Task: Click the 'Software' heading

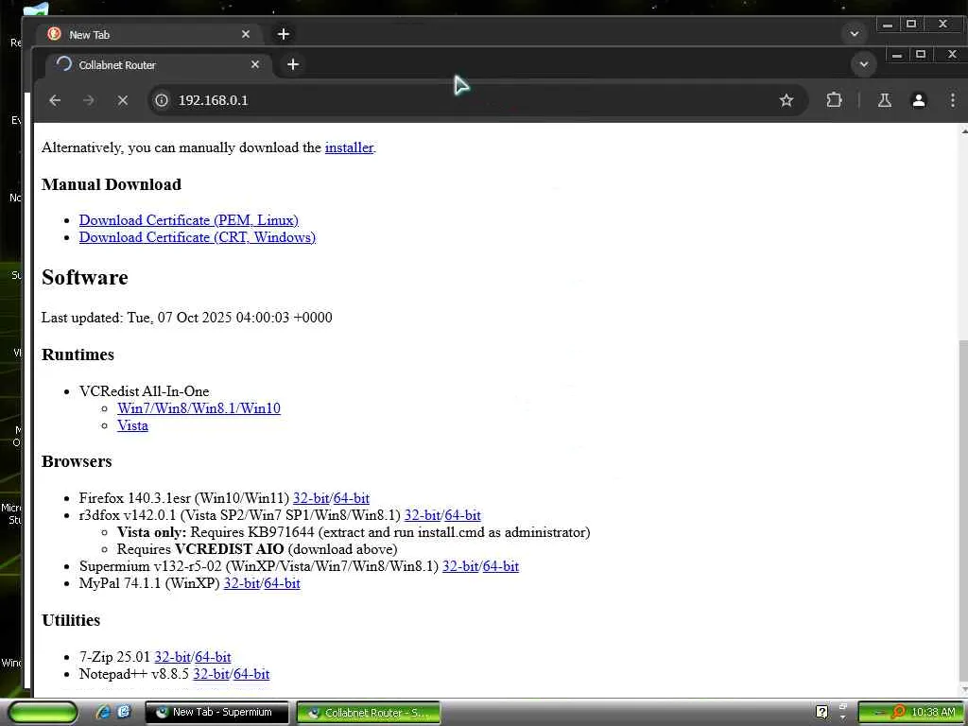Action: pyautogui.click(x=84, y=278)
